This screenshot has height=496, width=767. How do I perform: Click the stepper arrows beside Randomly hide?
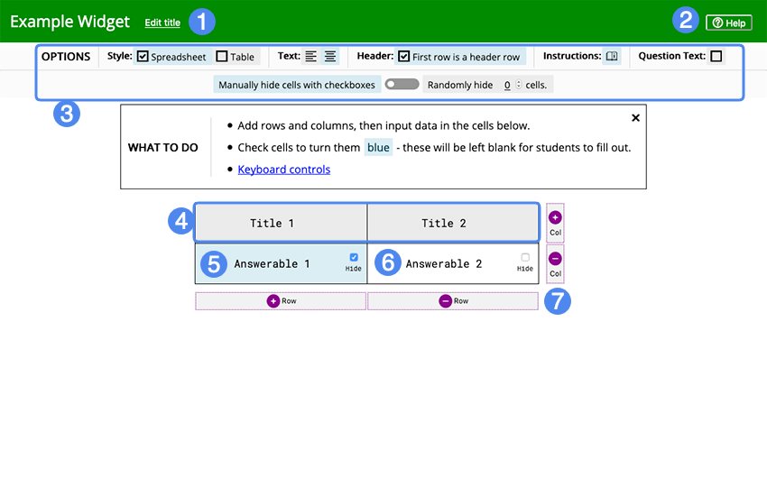pos(519,85)
